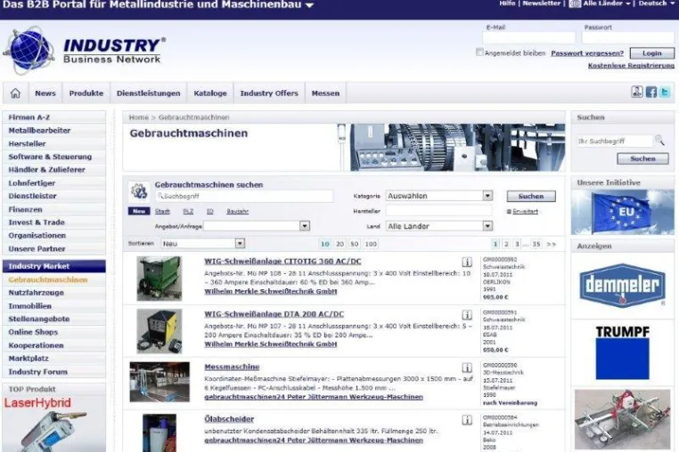Click the Suchbegriff field in machine search
The width and height of the screenshot is (679, 452).
point(245,196)
